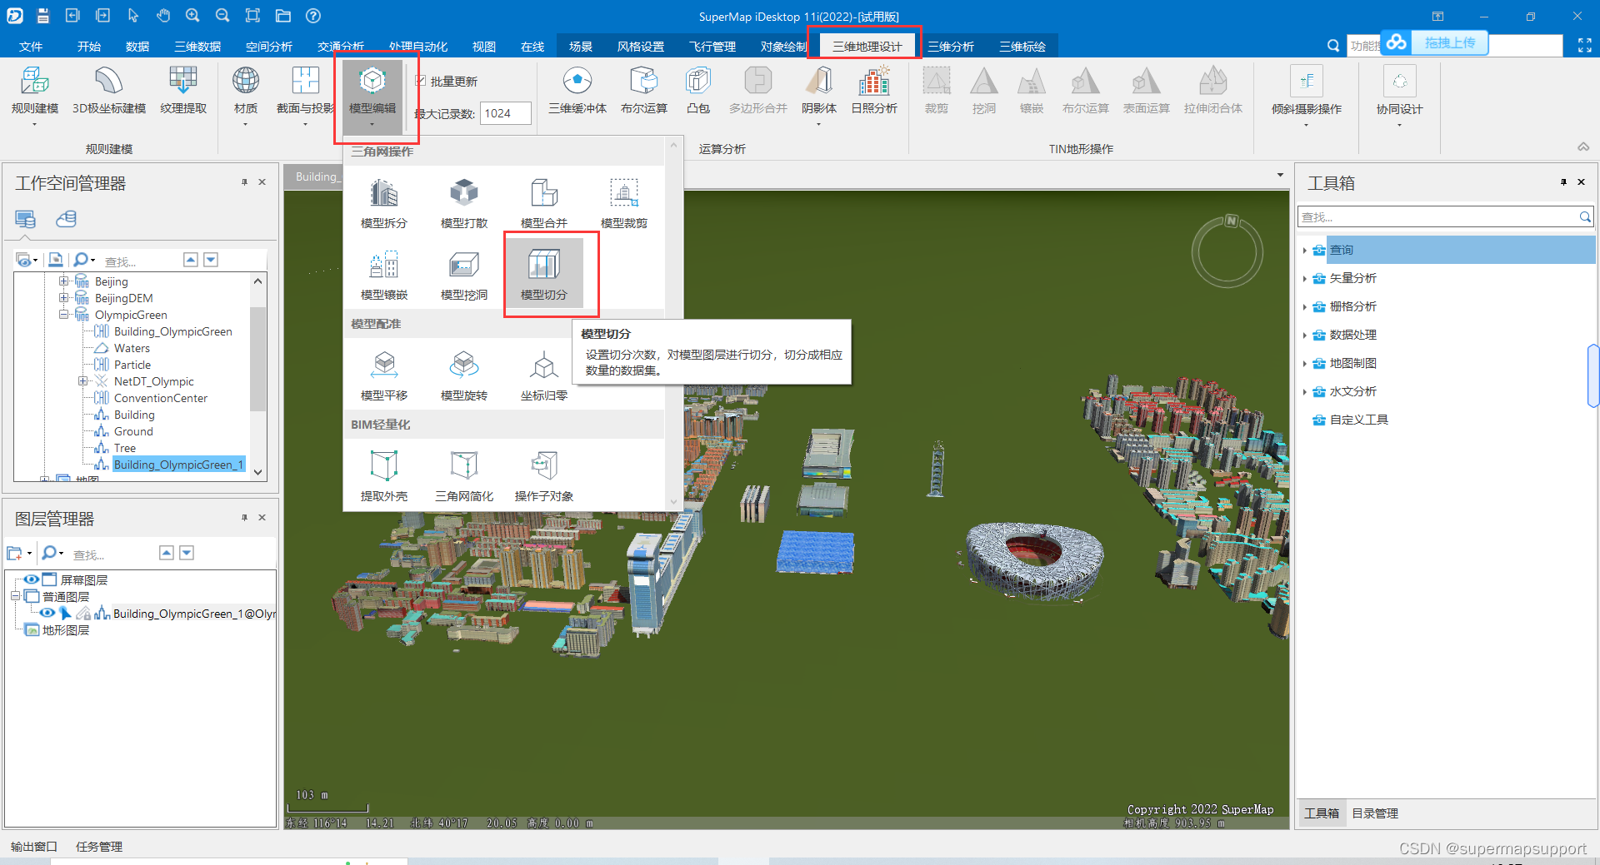Viewport: 1600px width, 865px height.
Task: Select the 提取外壳 tool
Action: point(384,476)
